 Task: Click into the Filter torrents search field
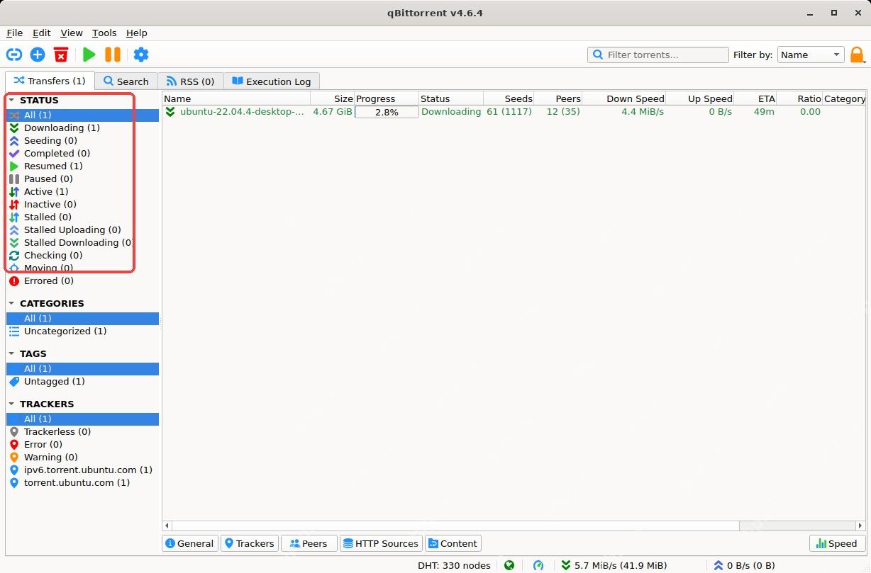coord(658,55)
